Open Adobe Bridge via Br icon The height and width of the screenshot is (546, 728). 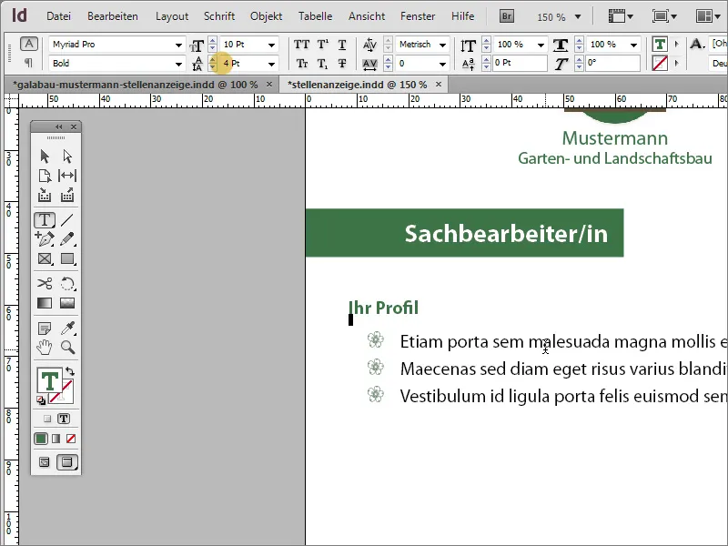pyautogui.click(x=507, y=16)
